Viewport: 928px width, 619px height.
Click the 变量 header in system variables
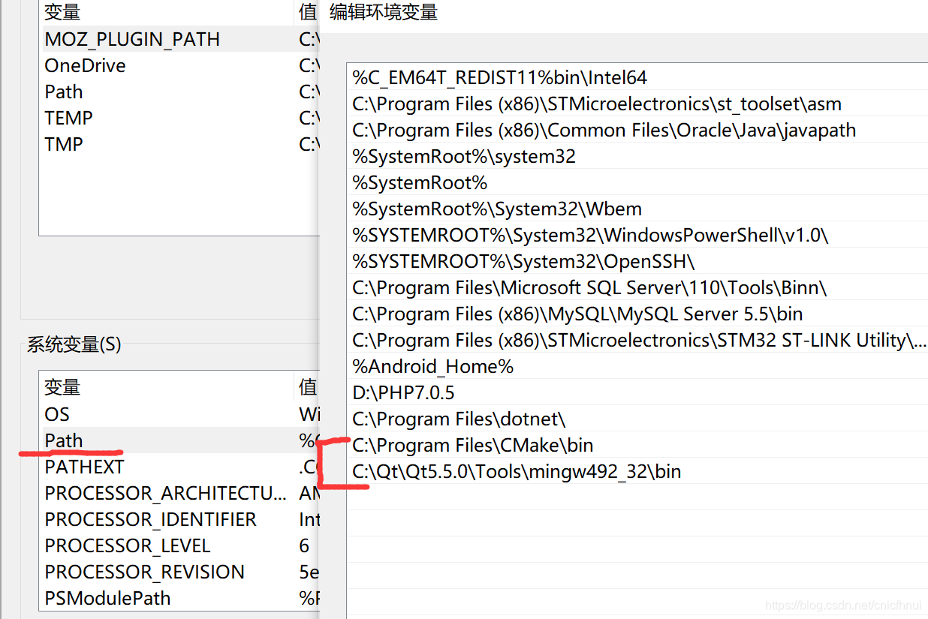167,387
